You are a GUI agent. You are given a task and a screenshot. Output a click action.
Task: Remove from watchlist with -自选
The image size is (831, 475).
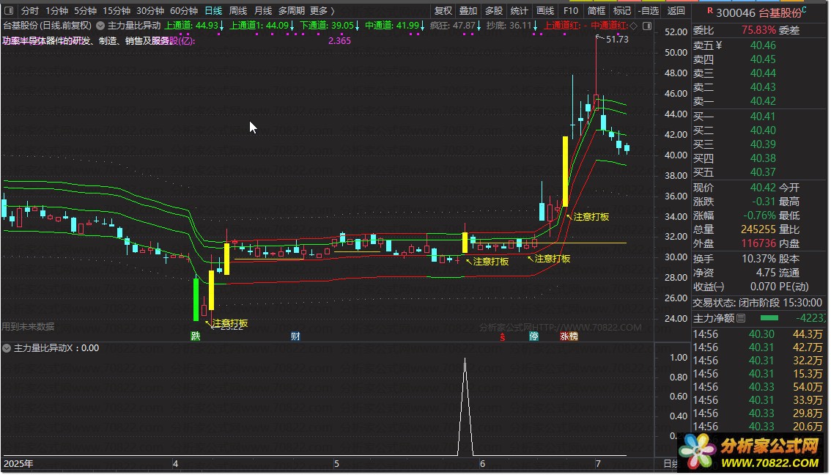tap(649, 10)
